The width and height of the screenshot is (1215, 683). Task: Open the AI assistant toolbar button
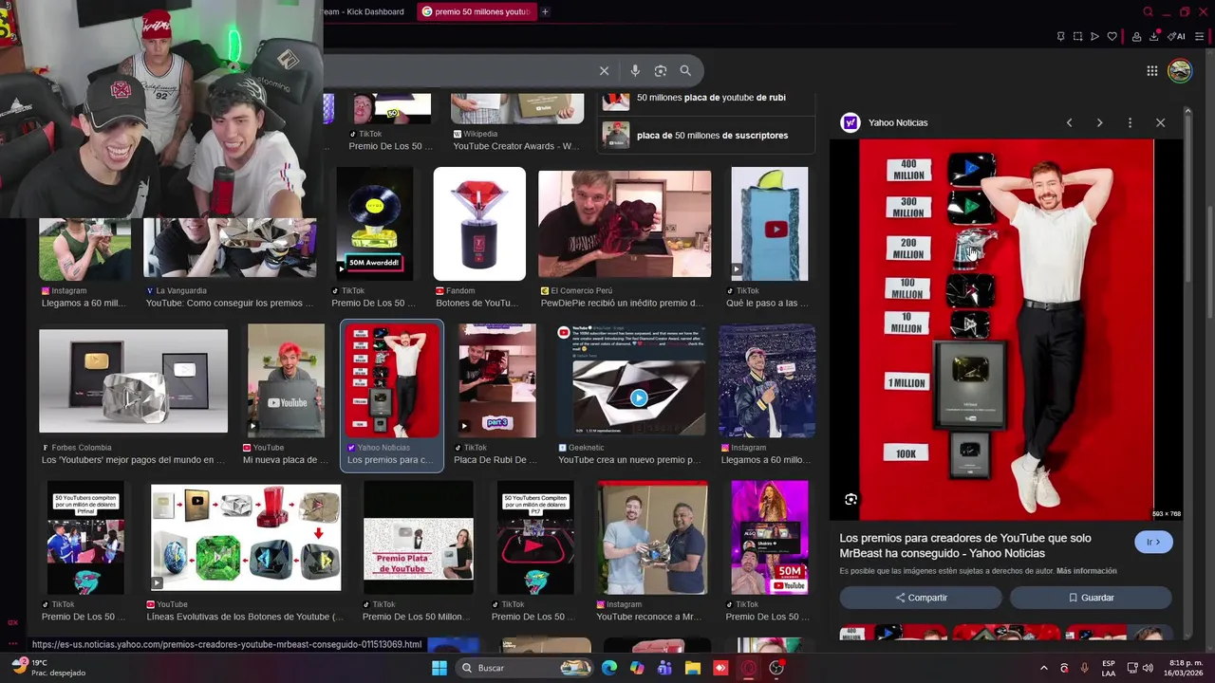click(x=1177, y=37)
